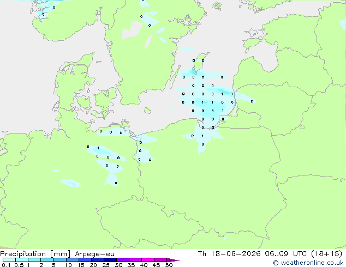Pick the 10 mm blue legend swatch

[72, 260]
